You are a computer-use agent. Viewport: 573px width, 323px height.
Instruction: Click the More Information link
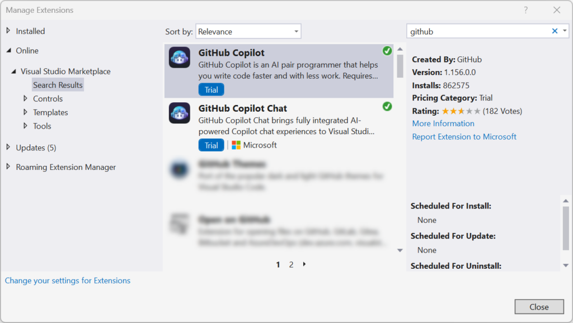coord(443,123)
